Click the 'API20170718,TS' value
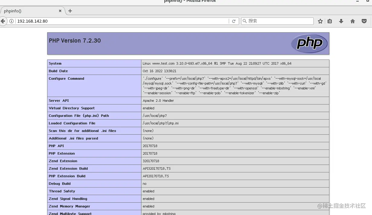The width and height of the screenshot is (372, 215). click(156, 176)
